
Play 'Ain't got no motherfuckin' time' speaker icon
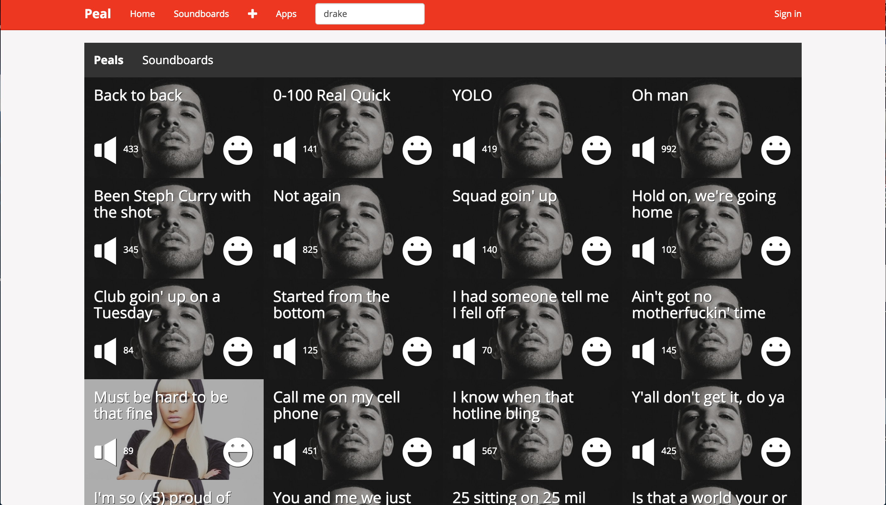(x=643, y=351)
